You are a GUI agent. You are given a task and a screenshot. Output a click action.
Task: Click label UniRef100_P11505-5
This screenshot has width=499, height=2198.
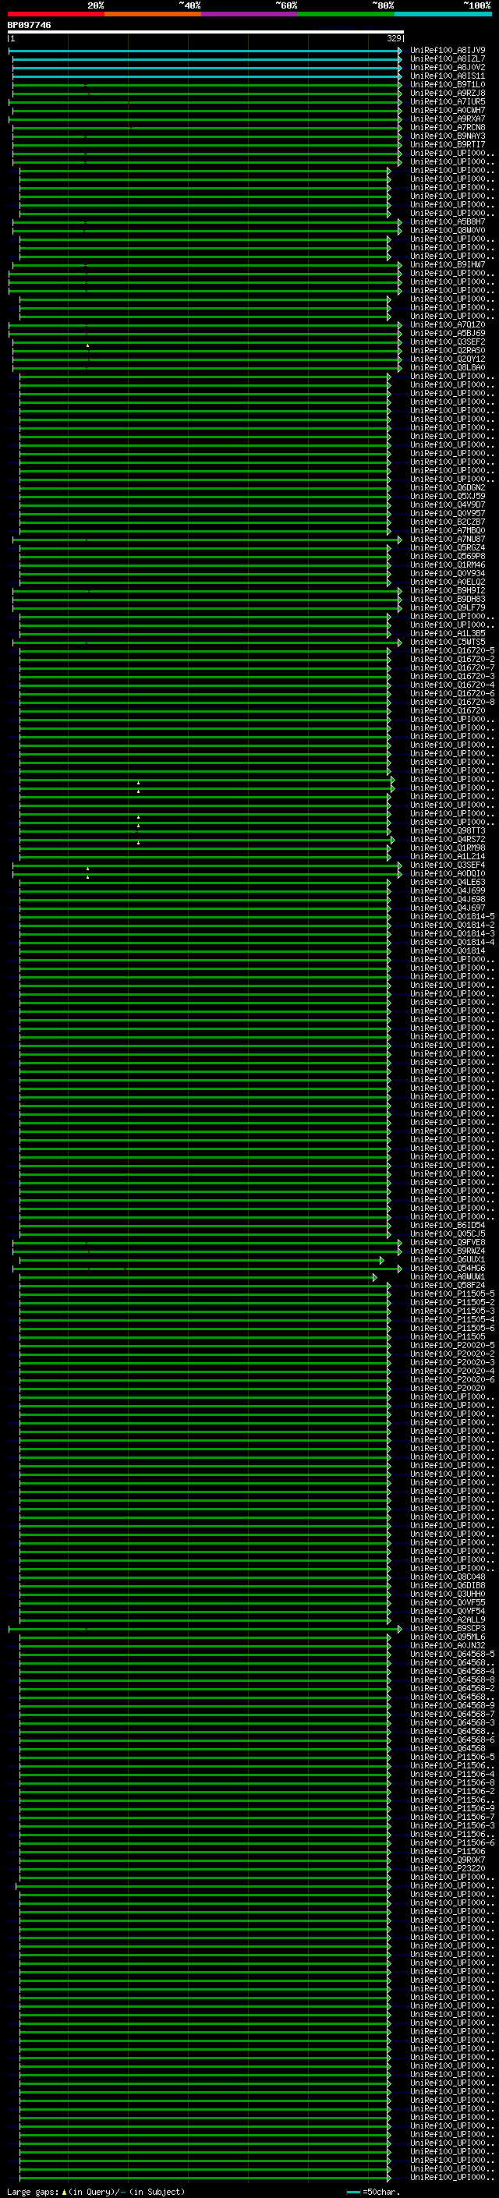click(x=452, y=1294)
